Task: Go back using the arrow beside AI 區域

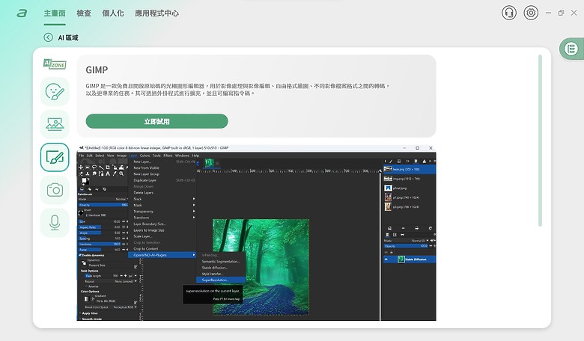Action: point(48,37)
